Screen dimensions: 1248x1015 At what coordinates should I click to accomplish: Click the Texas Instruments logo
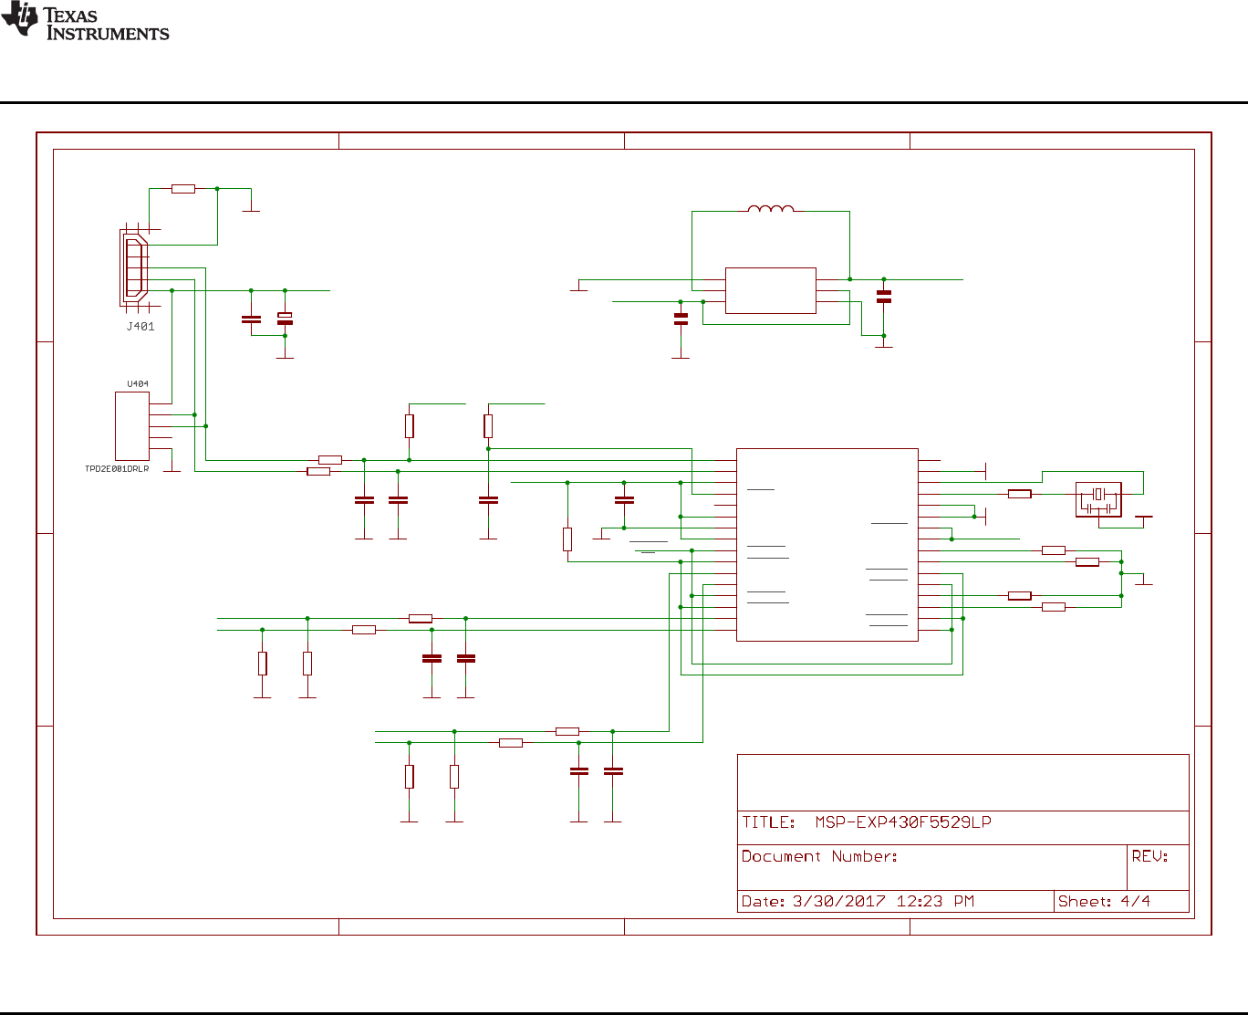click(x=86, y=21)
